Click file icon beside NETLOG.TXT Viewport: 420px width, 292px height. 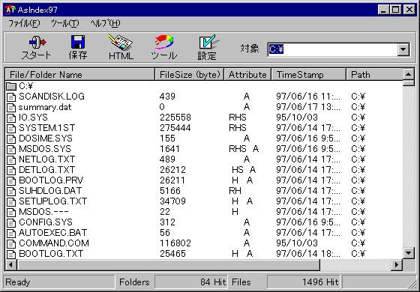pos(11,159)
